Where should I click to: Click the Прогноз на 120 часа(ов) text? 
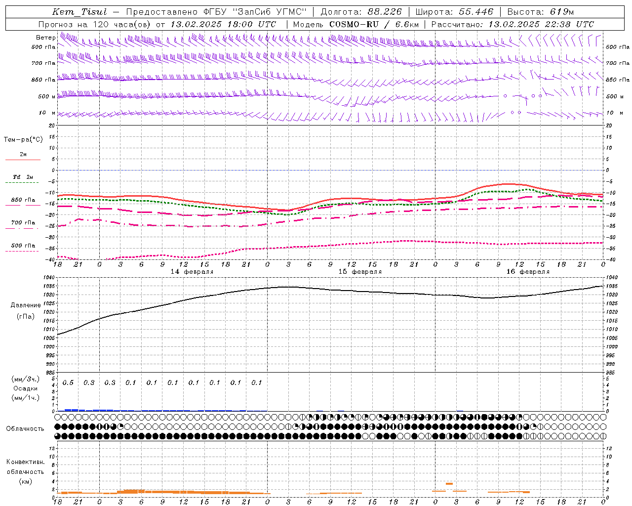click(x=95, y=24)
